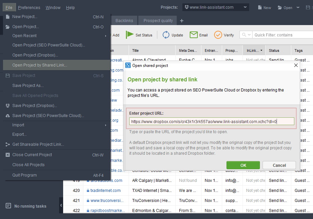Click the lock icon beside rapidboostmarke...
Viewport: 313px width, 219px height.
tap(88, 211)
